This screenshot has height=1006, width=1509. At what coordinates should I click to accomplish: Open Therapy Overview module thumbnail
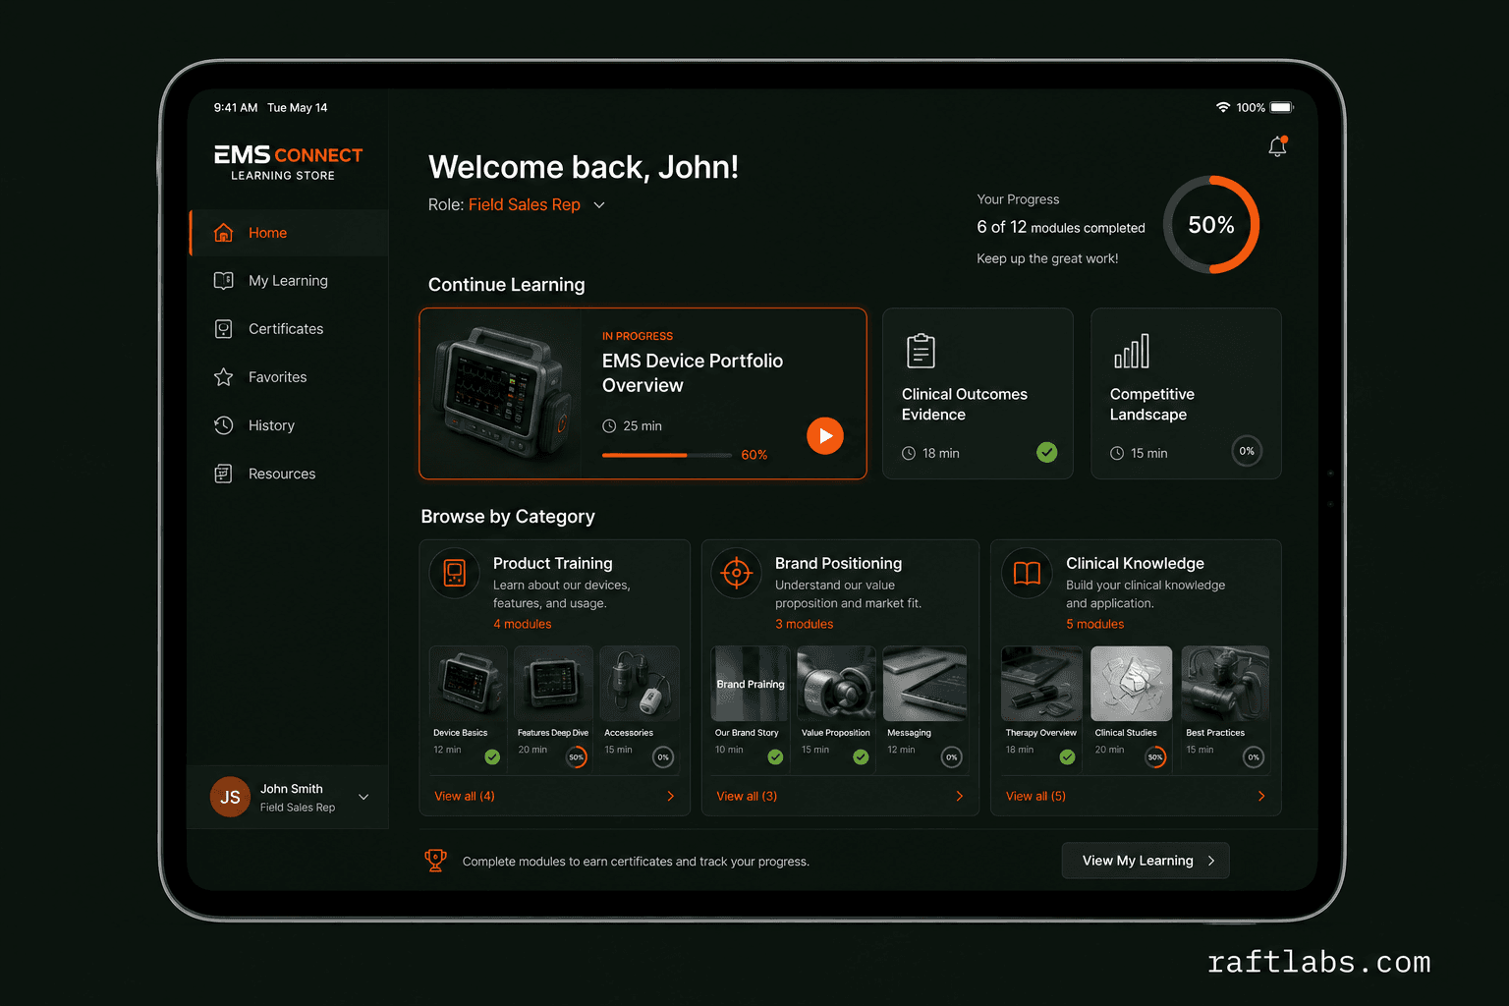tap(1042, 683)
